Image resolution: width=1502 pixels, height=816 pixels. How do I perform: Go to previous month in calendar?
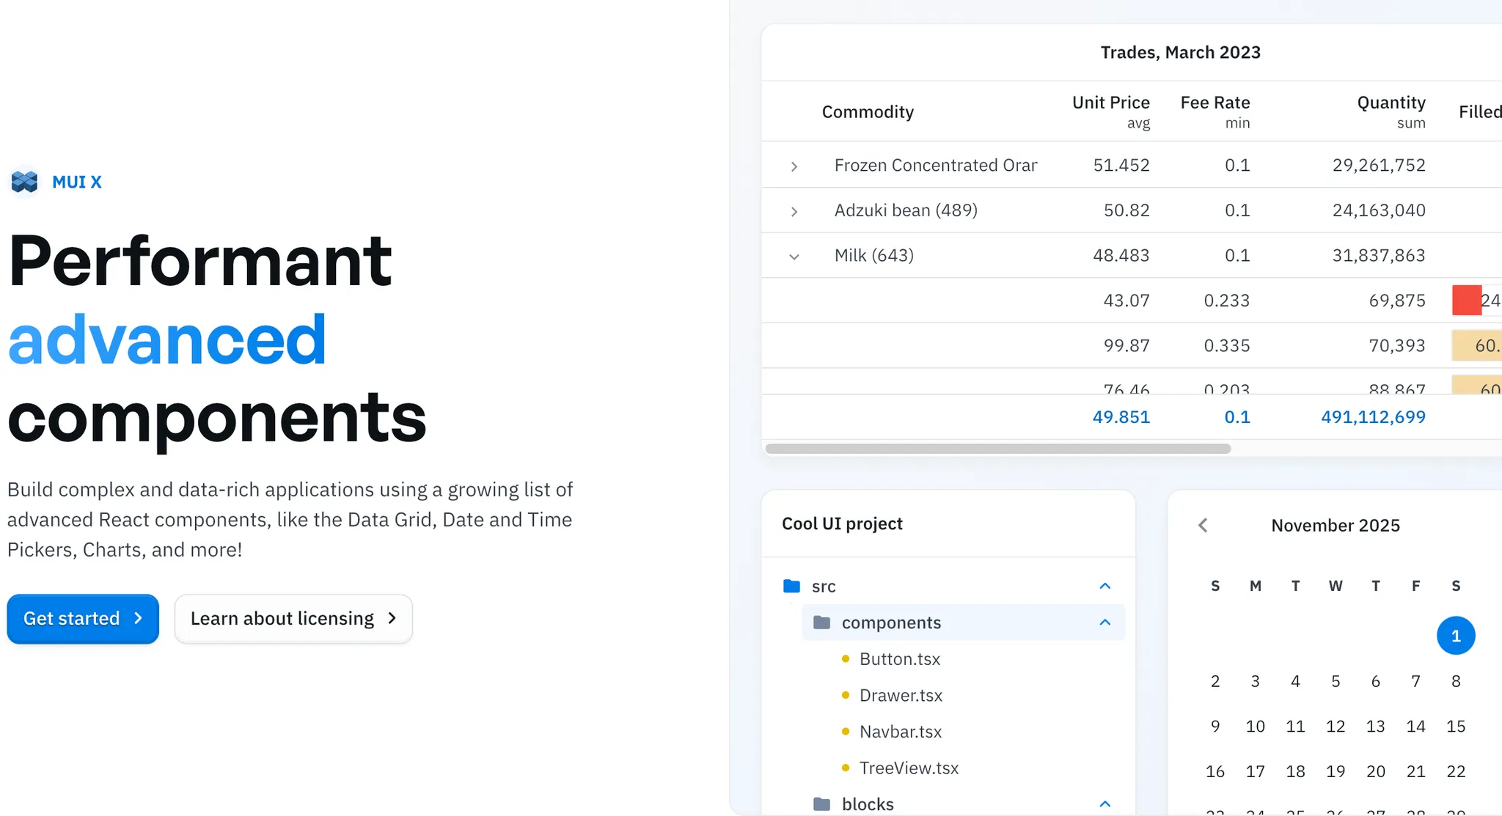click(1203, 525)
